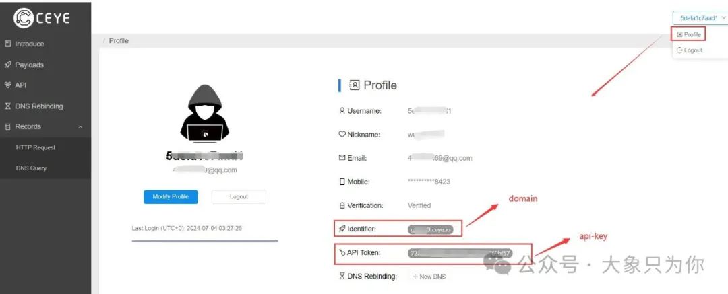Click the Profile heading card icon
Screen dimensions: 728x294
(355, 85)
